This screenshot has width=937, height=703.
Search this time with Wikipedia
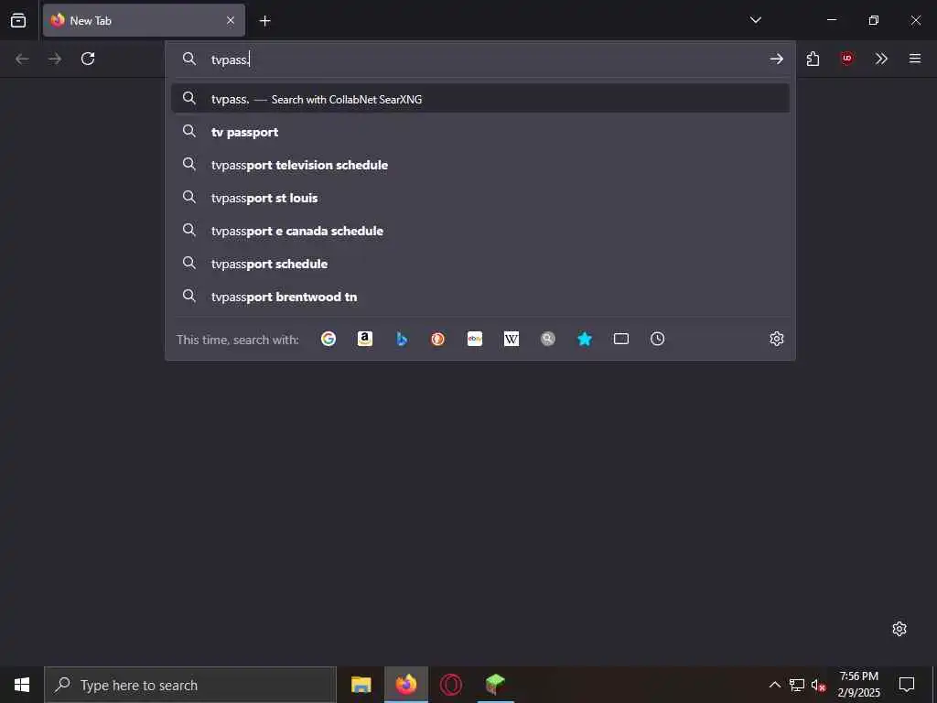coord(512,339)
